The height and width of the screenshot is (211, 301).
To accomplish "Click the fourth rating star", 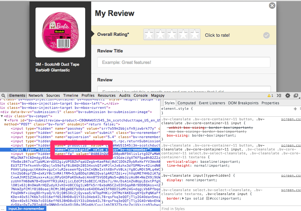I will click(x=183, y=35).
